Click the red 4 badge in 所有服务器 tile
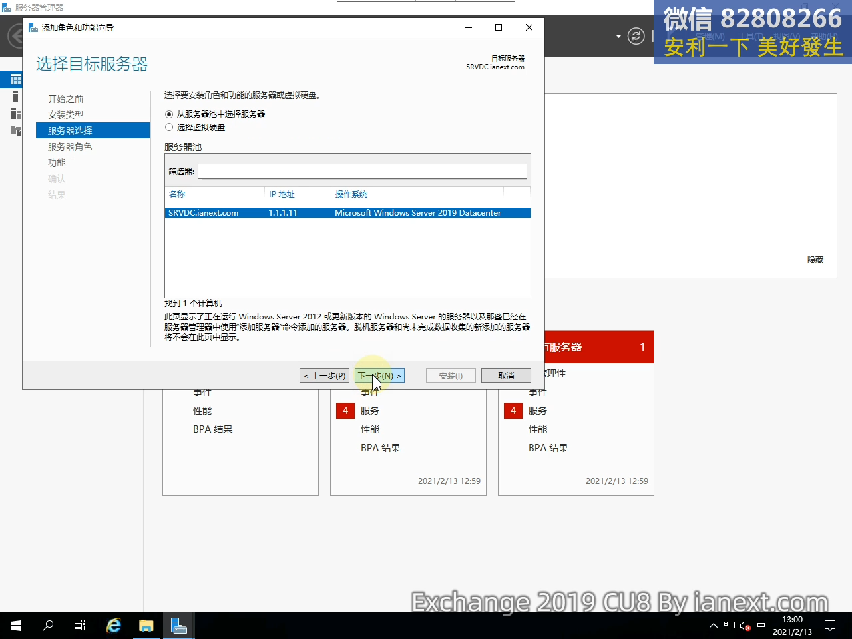Screen dimensions: 852x639 (x=513, y=411)
